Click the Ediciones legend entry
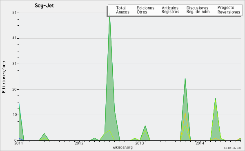The image size is (245, 151). (x=142, y=8)
